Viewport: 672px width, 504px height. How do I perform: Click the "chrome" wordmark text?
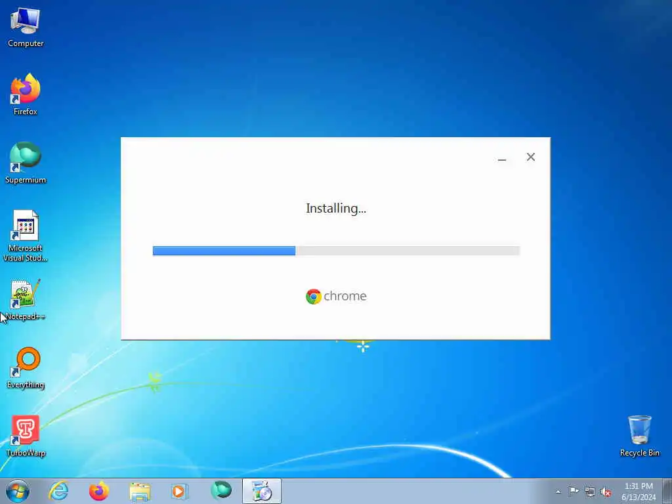click(345, 296)
